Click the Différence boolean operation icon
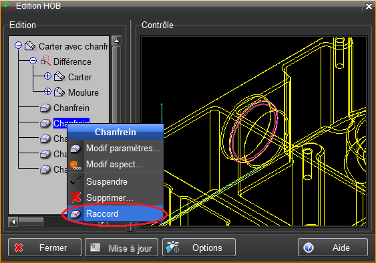Screen dimensions: 376x263 tap(45, 61)
